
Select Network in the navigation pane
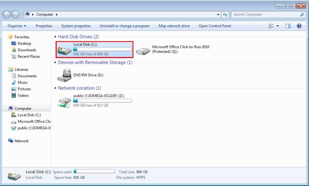click(x=22, y=141)
